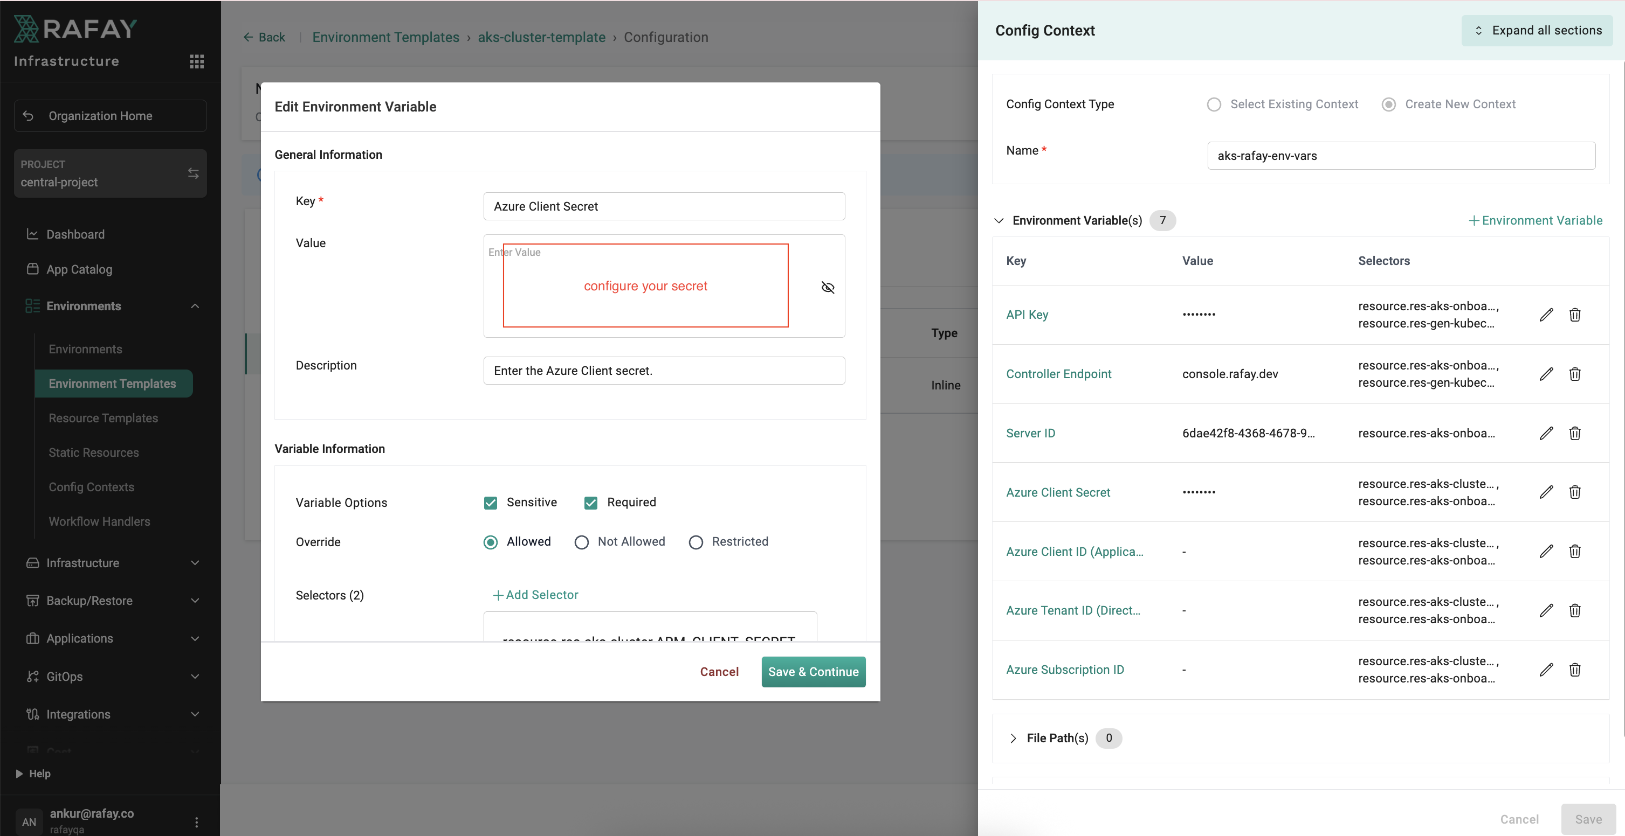Screen dimensions: 1625x836
Task: Open Resource Templates in sidebar
Action: click(104, 418)
